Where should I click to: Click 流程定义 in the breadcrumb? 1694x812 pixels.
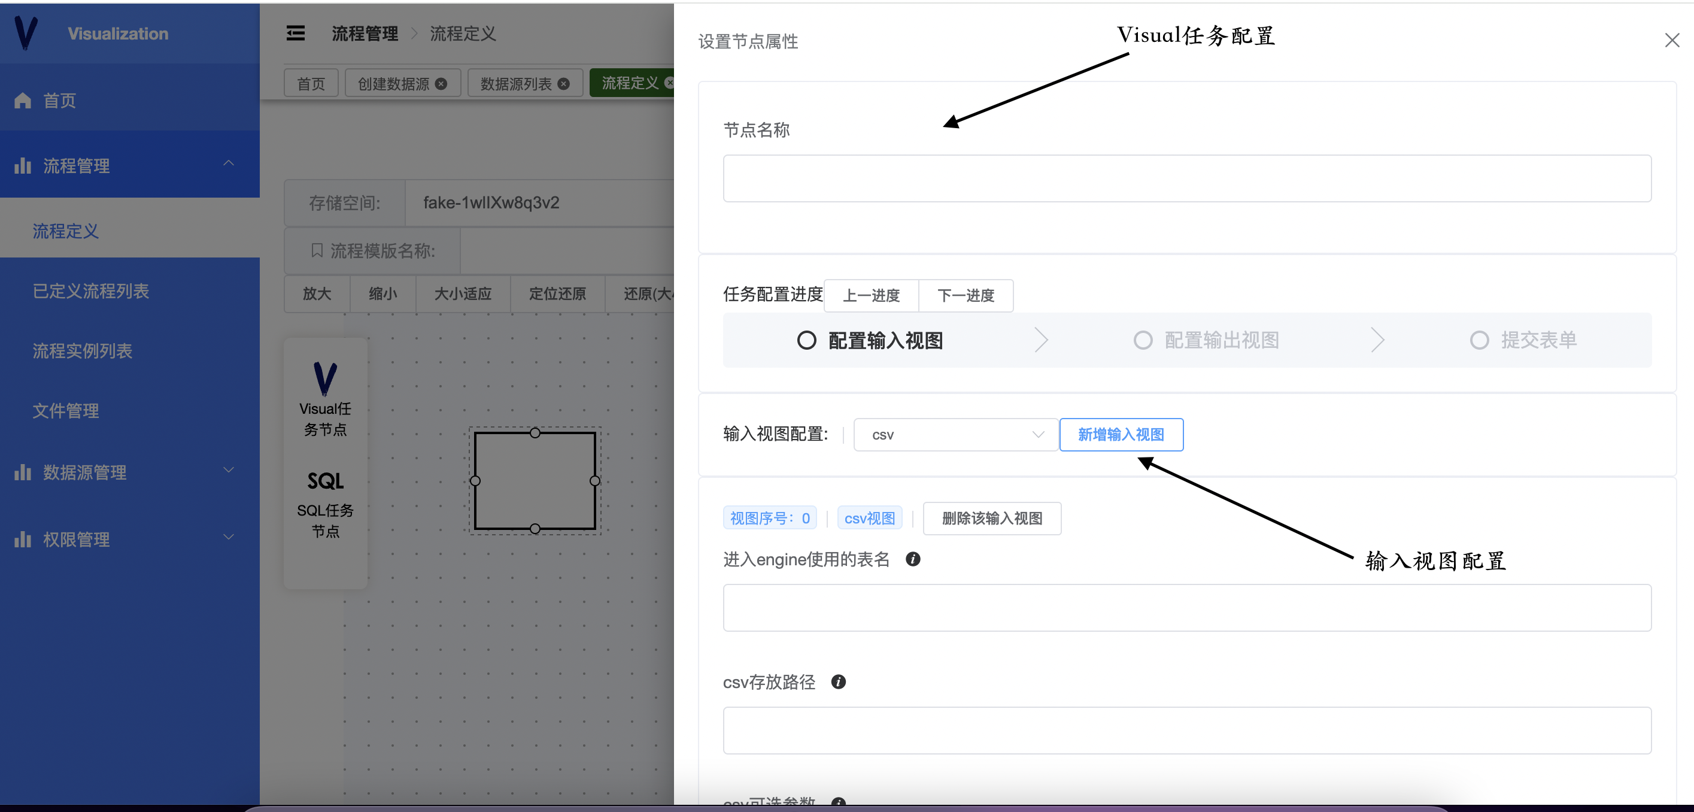(x=463, y=34)
